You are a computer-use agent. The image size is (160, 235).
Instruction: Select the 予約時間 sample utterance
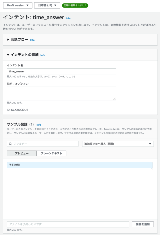pos(80,165)
